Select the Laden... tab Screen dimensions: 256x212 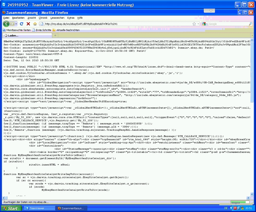pyautogui.click(x=27, y=35)
